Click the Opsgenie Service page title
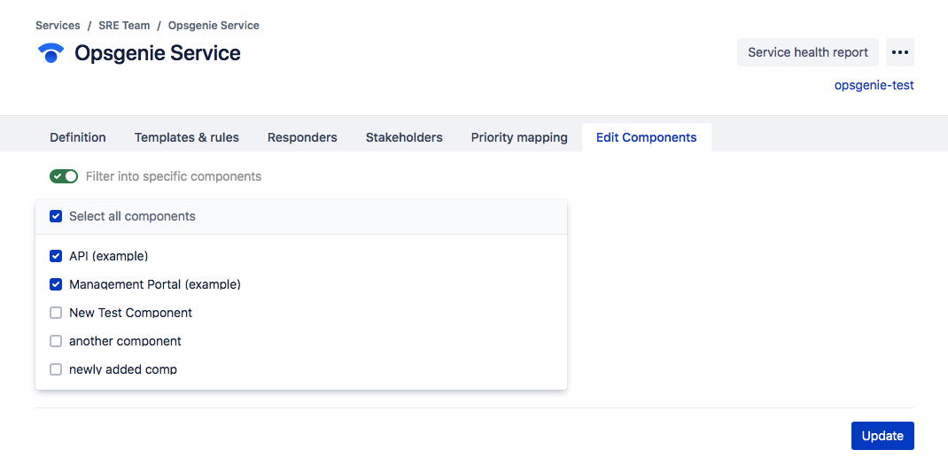This screenshot has height=473, width=948. point(157,53)
